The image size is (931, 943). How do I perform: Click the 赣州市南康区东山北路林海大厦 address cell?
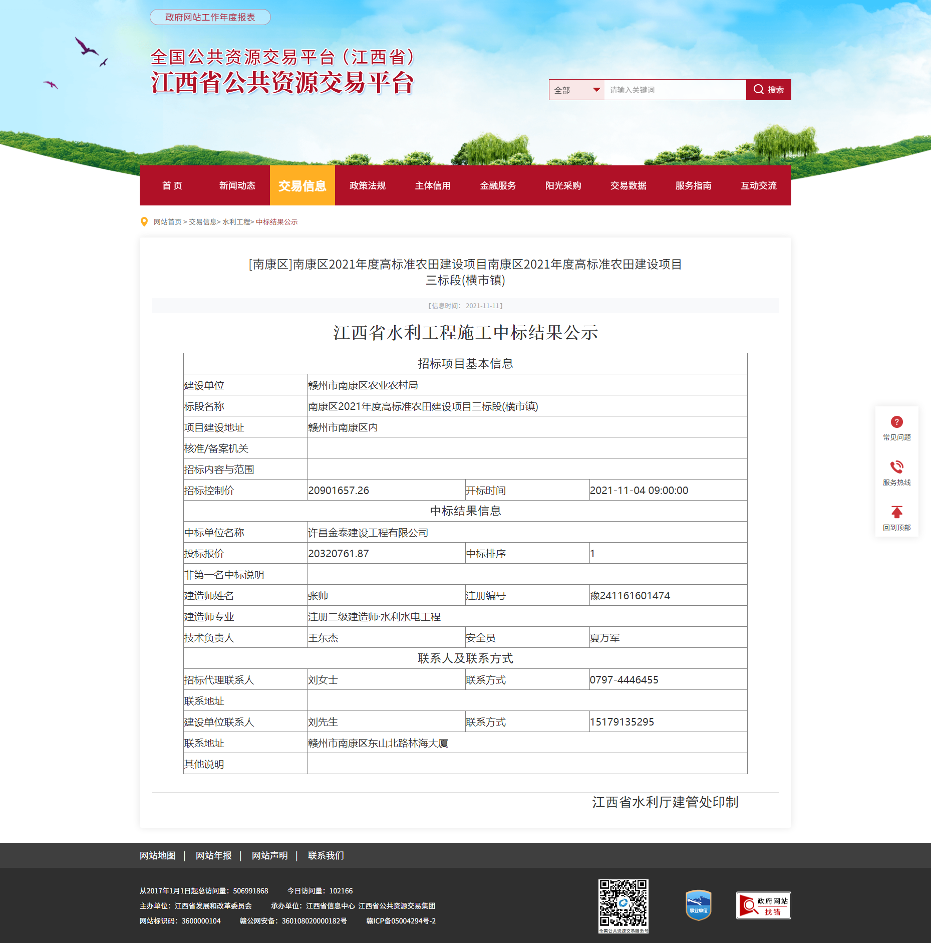[527, 743]
